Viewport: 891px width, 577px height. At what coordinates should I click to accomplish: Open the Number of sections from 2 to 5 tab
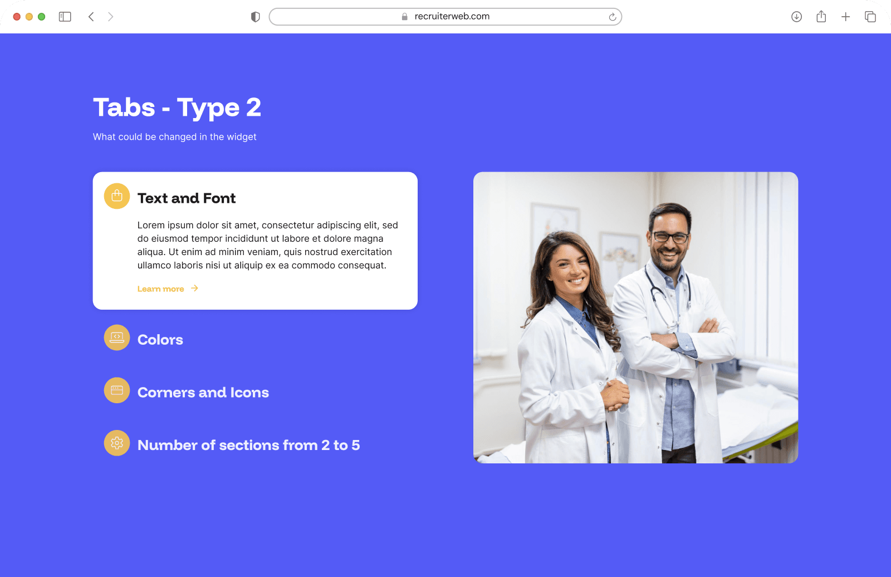coord(248,445)
